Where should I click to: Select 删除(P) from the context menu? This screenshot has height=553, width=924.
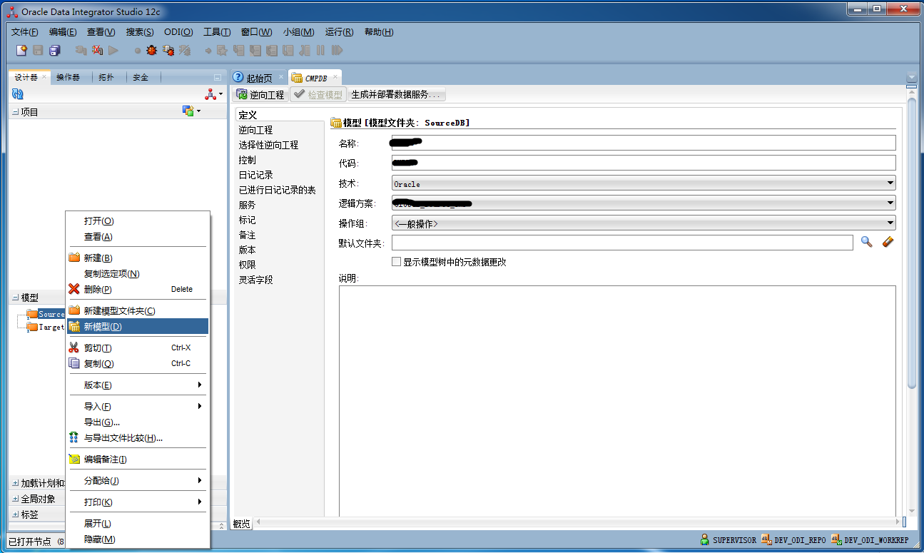coord(138,289)
